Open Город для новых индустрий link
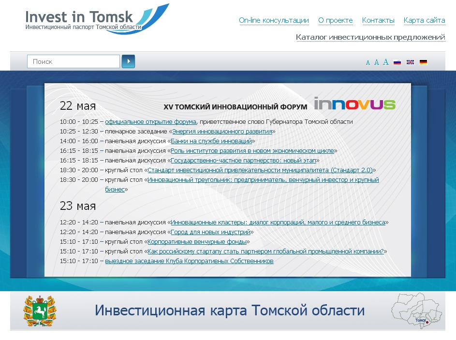 (x=210, y=232)
